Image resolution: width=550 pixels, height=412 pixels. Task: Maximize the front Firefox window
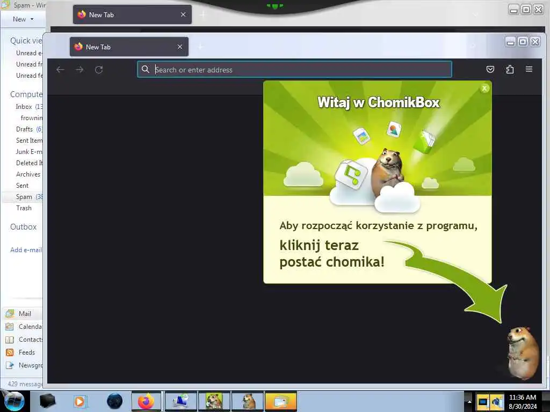523,42
